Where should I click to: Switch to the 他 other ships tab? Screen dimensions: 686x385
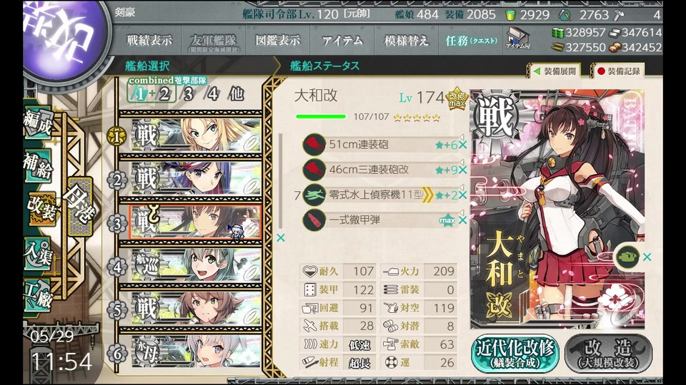coord(236,93)
